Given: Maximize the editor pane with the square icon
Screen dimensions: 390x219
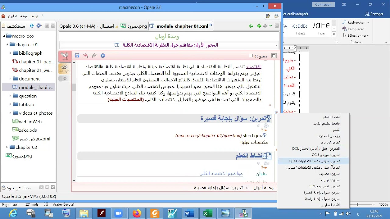Looking at the screenshot, I should click(277, 26).
